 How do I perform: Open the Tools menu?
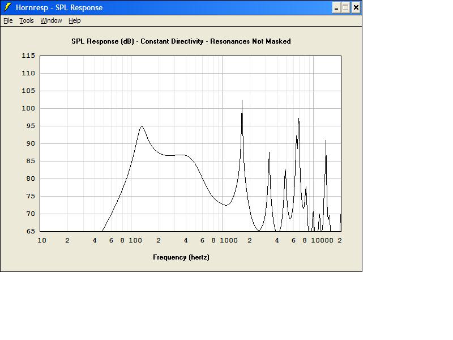27,20
